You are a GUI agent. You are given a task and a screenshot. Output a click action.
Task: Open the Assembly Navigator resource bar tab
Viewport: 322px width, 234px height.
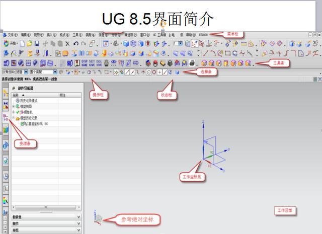click(x=6, y=92)
